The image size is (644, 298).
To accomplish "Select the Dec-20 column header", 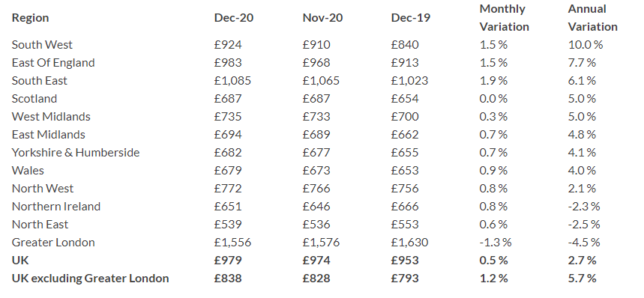I will click(x=234, y=18).
